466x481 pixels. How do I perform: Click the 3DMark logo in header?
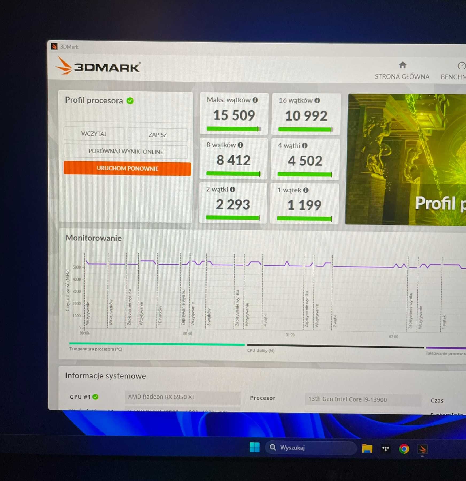[x=98, y=66]
